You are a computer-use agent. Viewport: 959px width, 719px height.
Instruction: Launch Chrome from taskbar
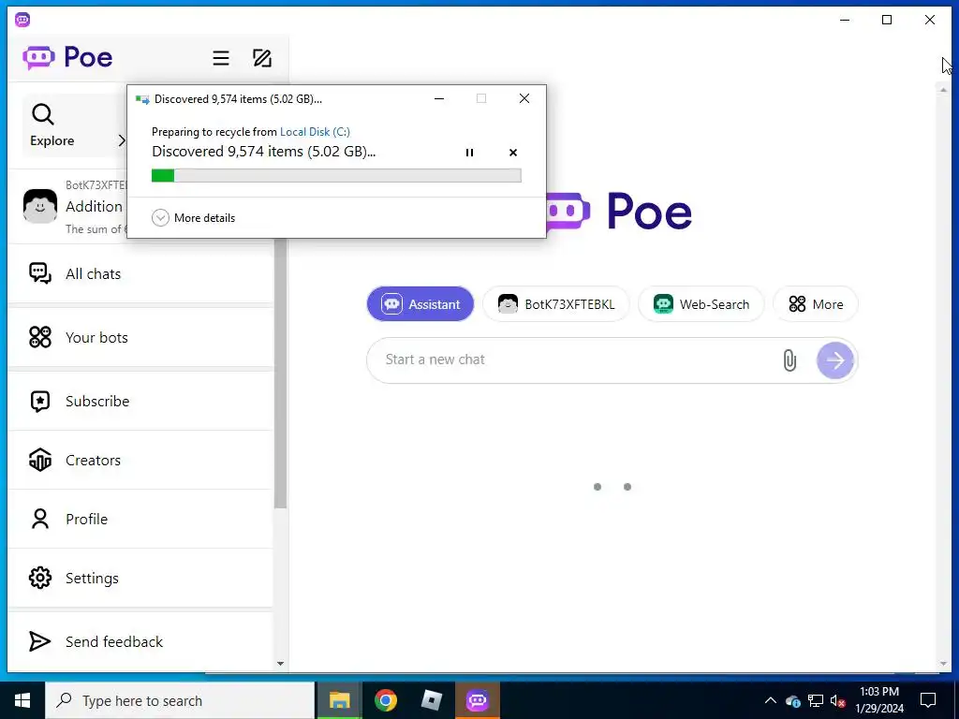point(385,700)
